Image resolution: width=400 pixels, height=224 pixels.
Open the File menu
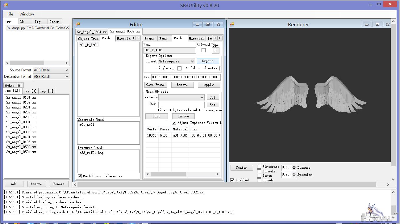[x=10, y=14]
